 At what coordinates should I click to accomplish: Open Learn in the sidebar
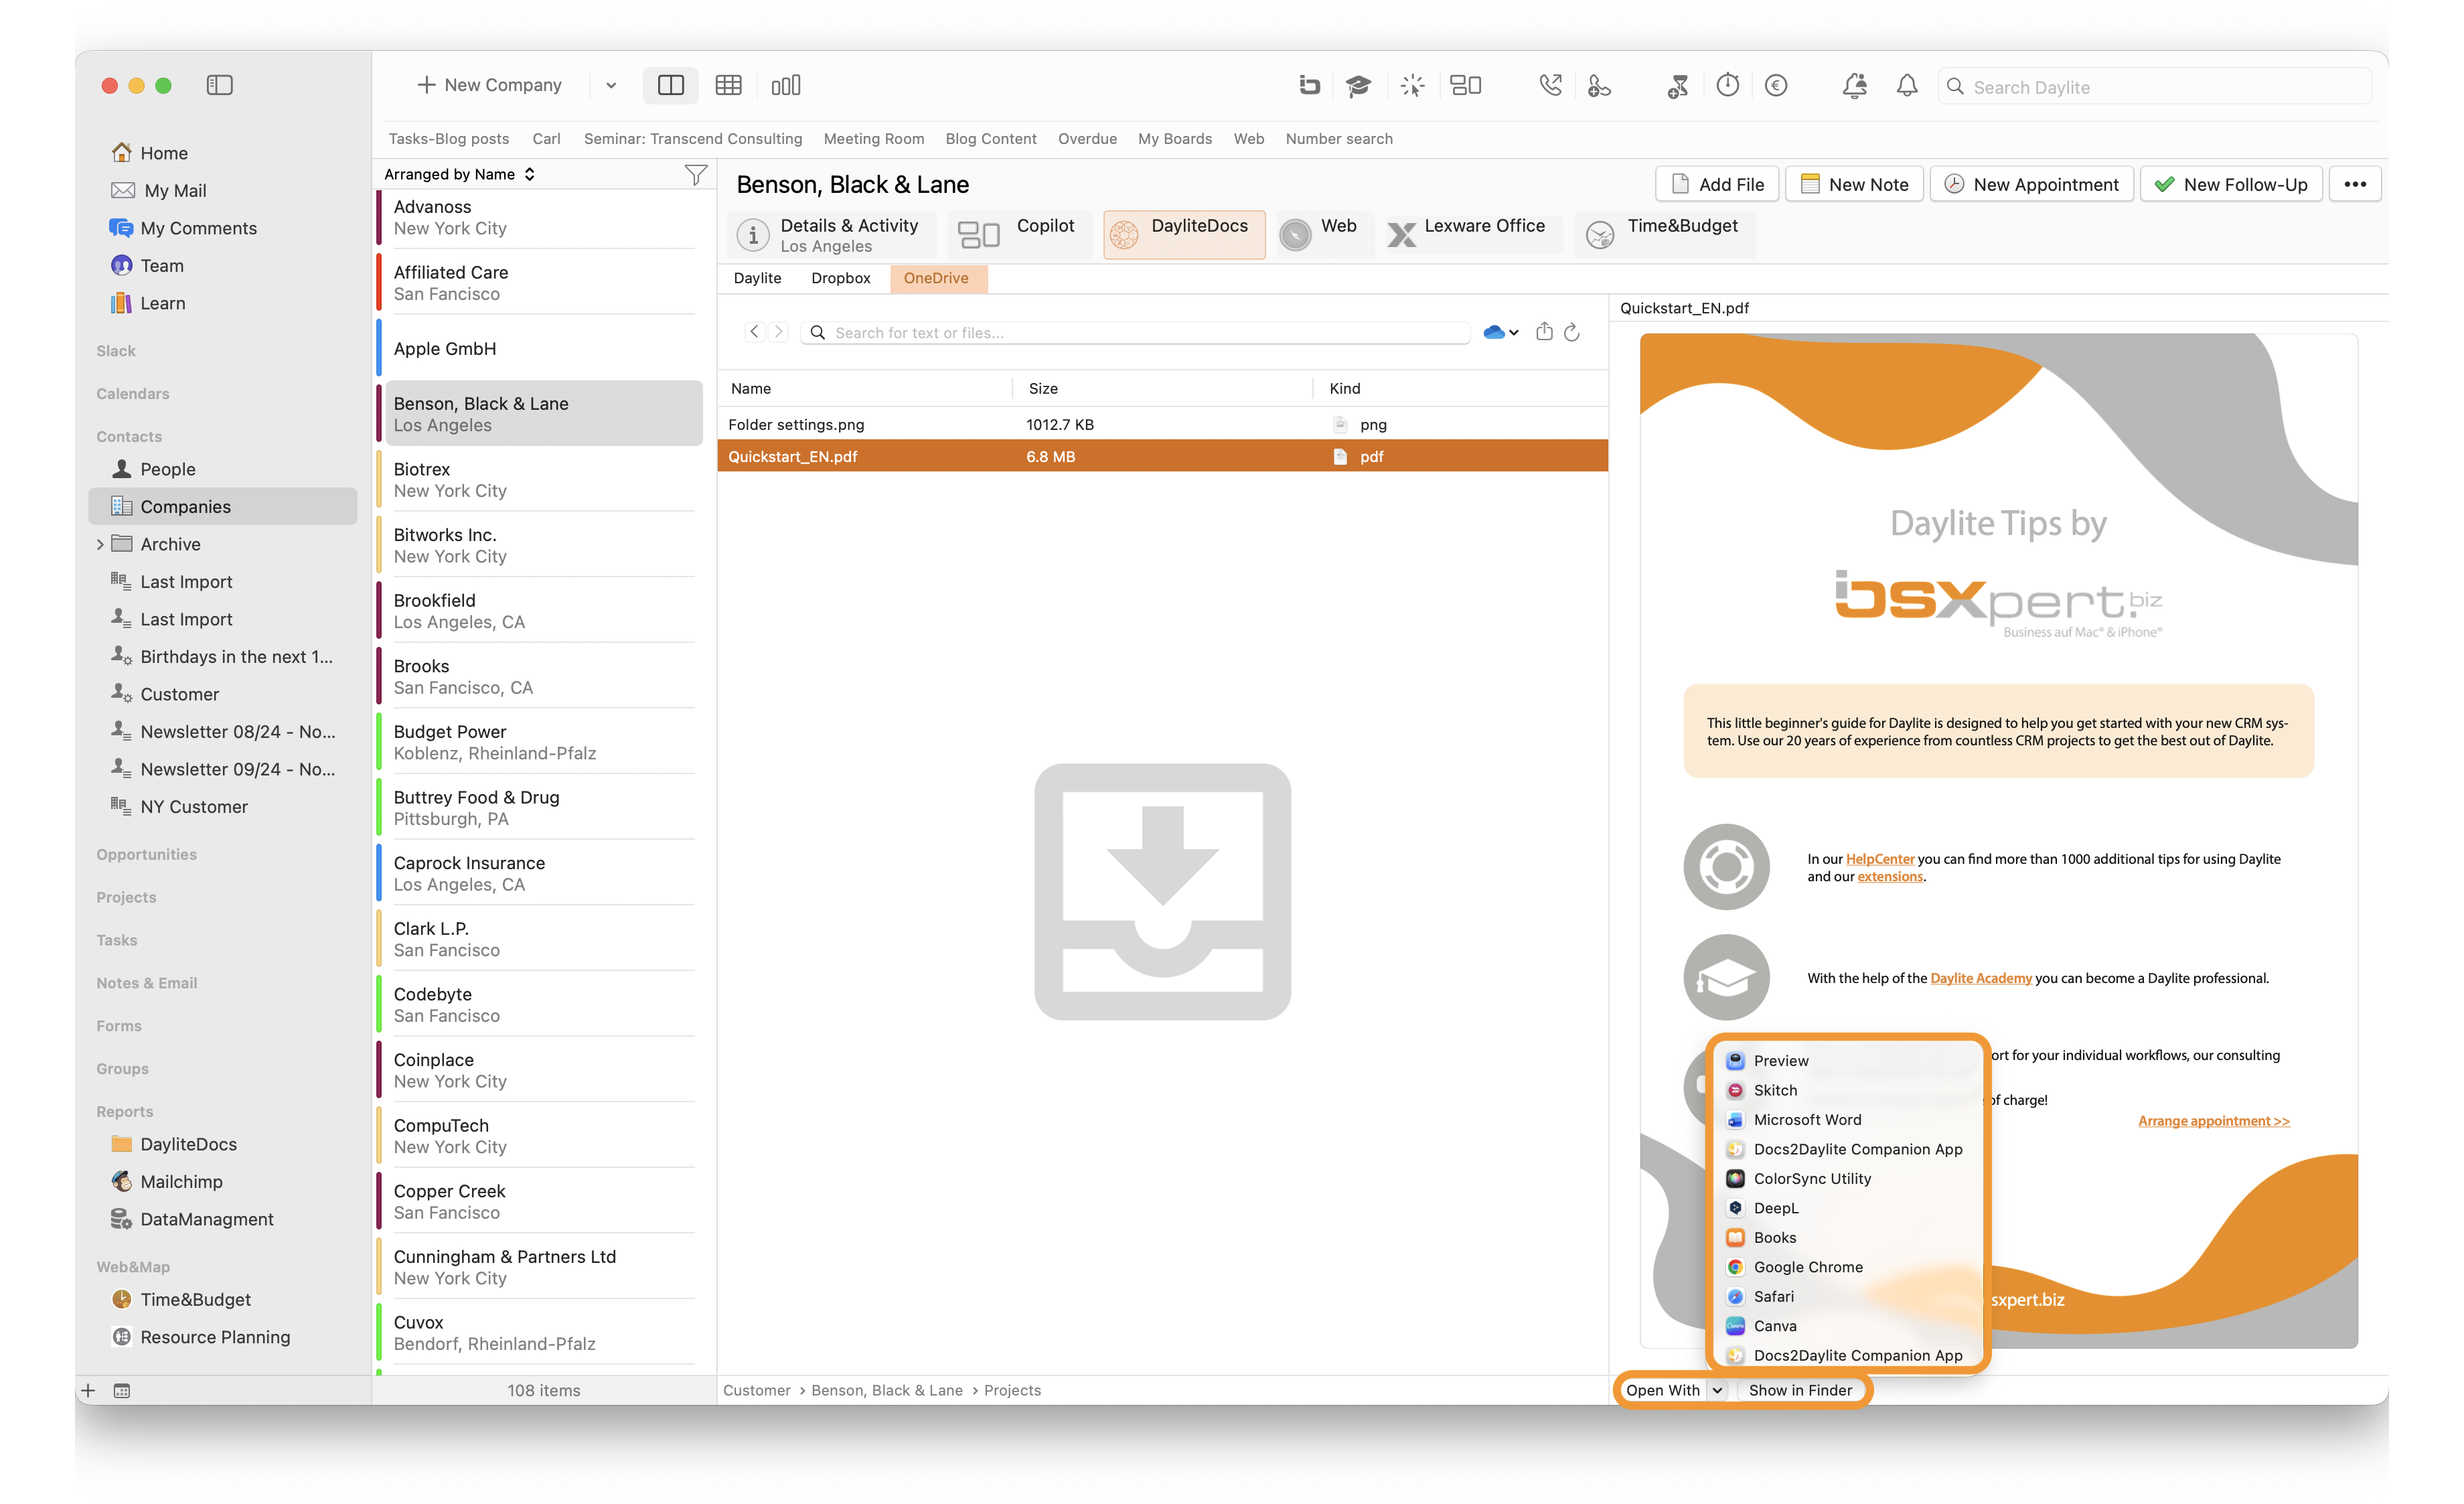(162, 303)
